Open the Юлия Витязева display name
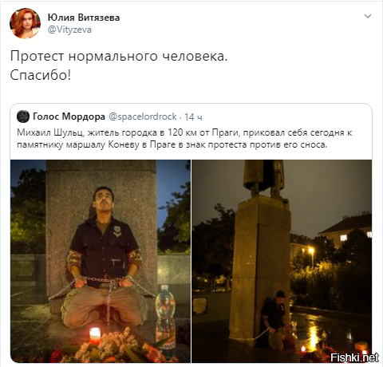This screenshot has width=383, height=367. click(x=84, y=18)
